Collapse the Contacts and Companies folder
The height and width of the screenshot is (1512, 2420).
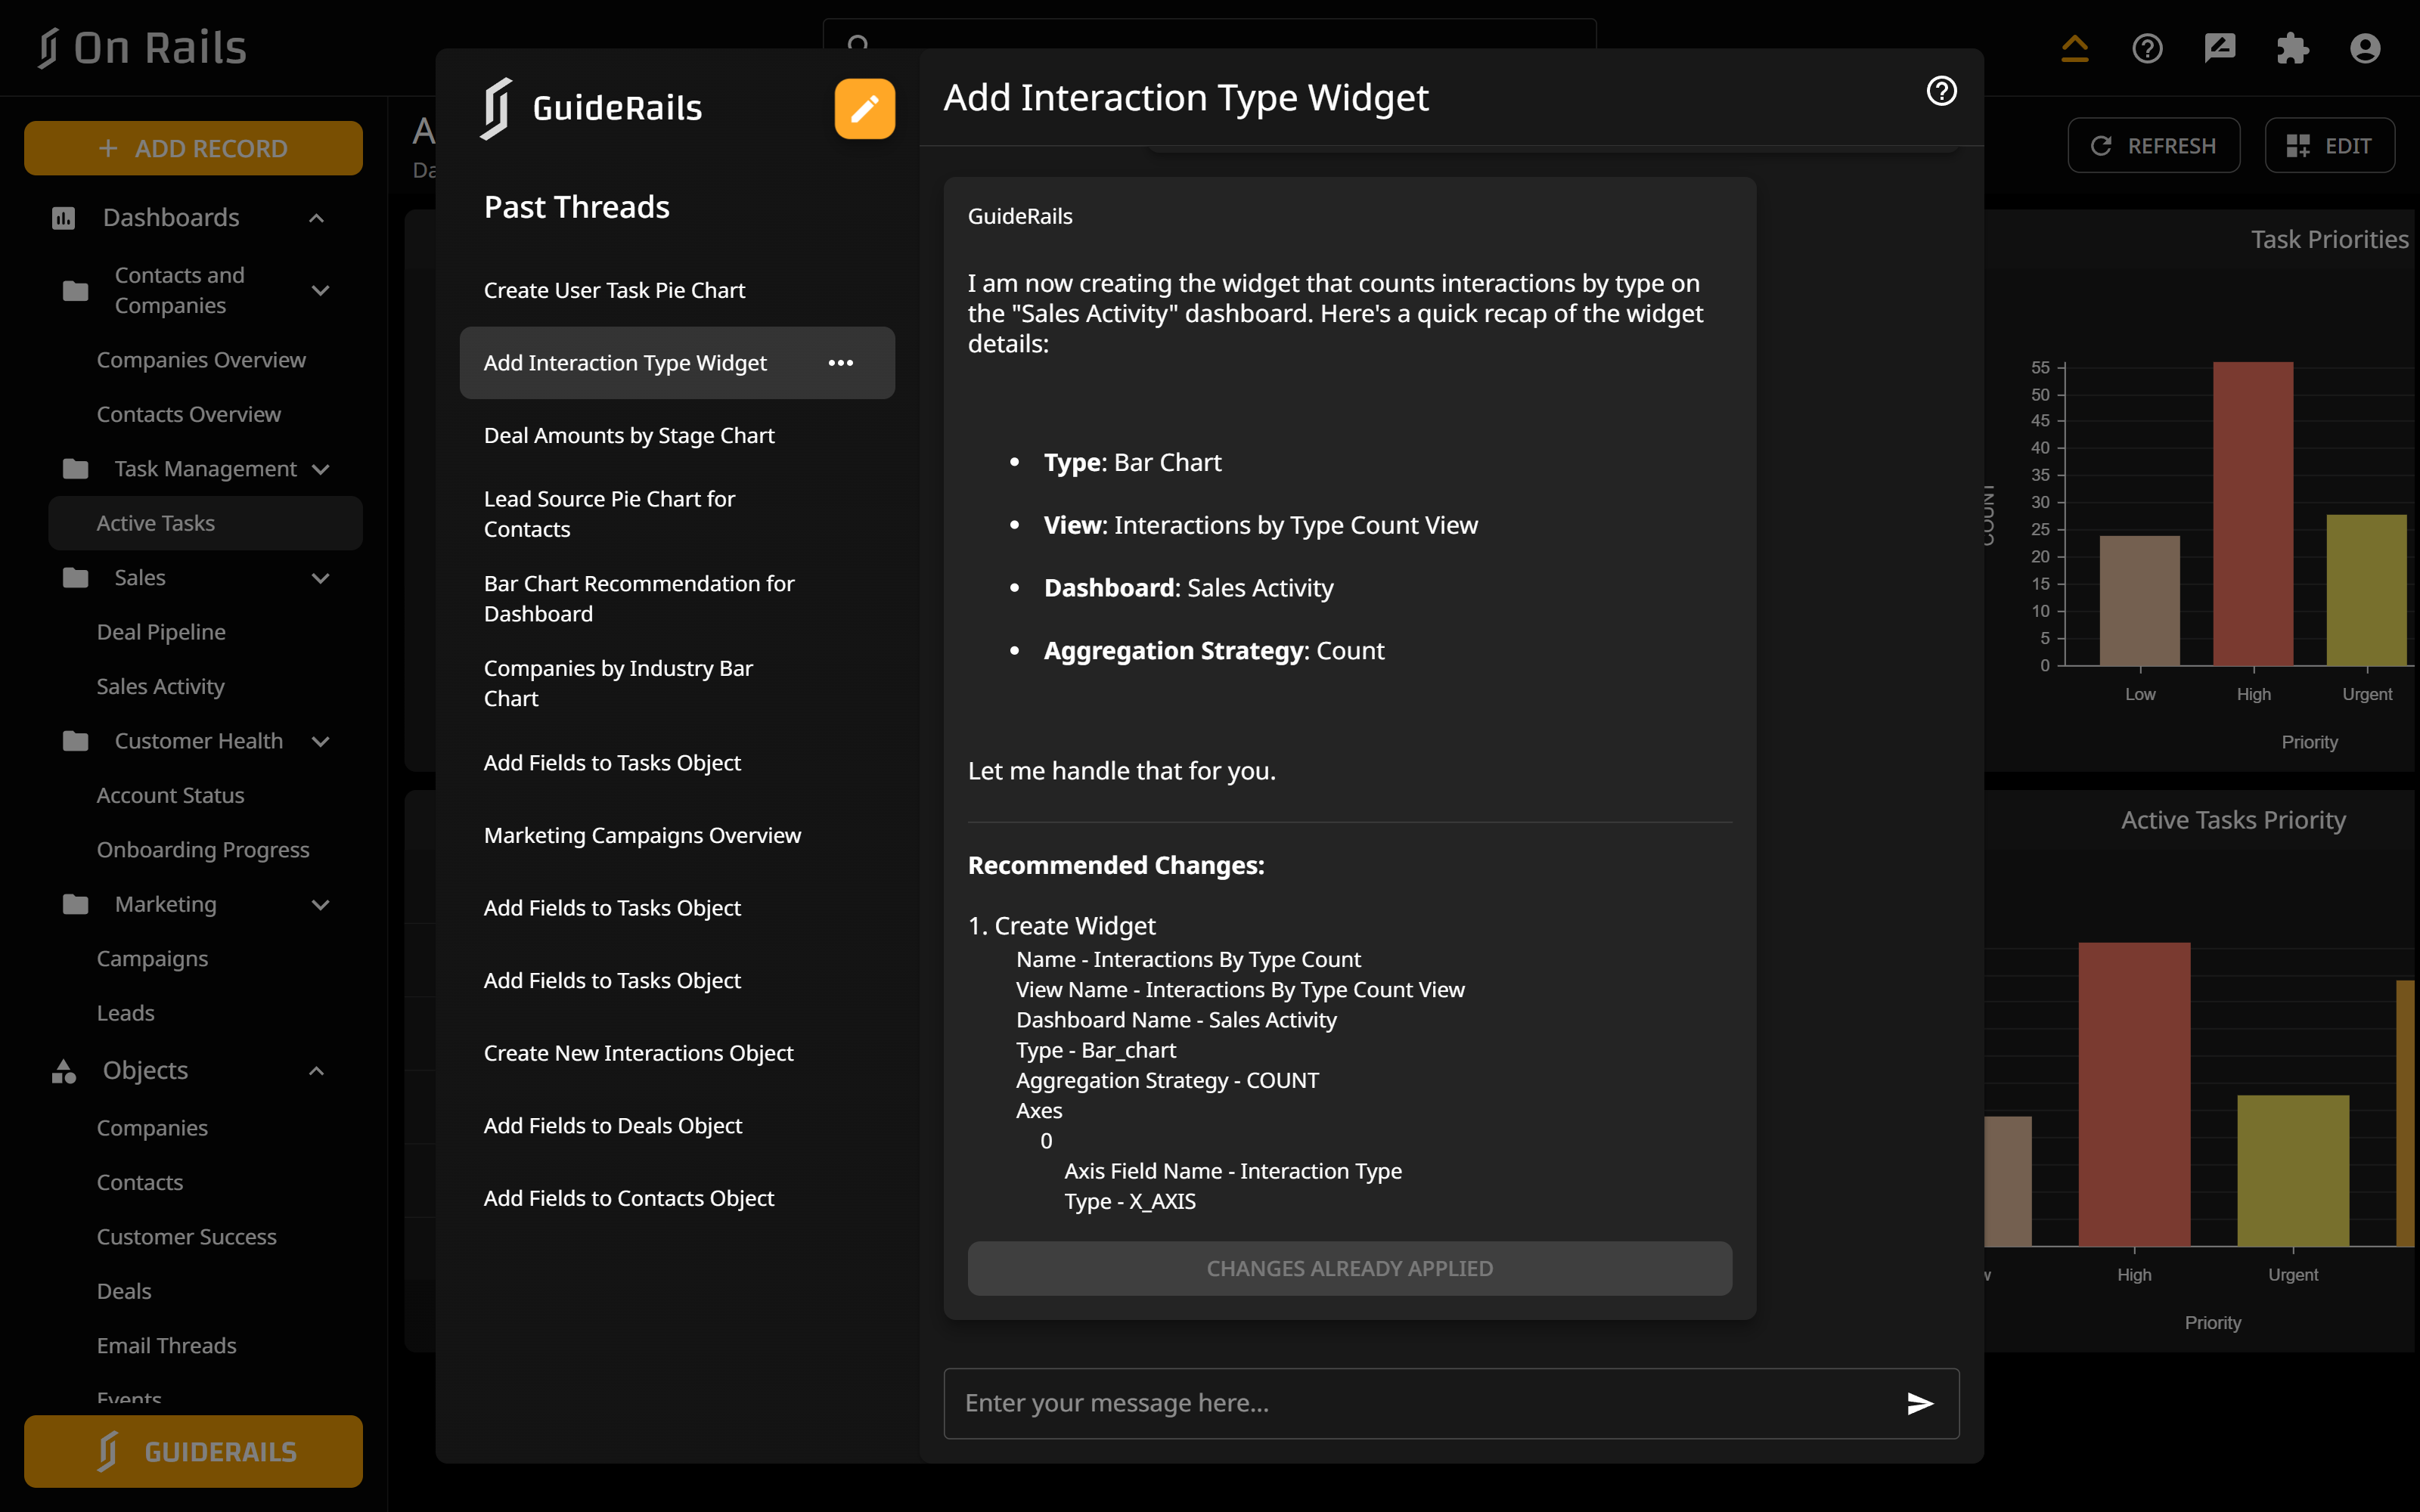pos(320,291)
